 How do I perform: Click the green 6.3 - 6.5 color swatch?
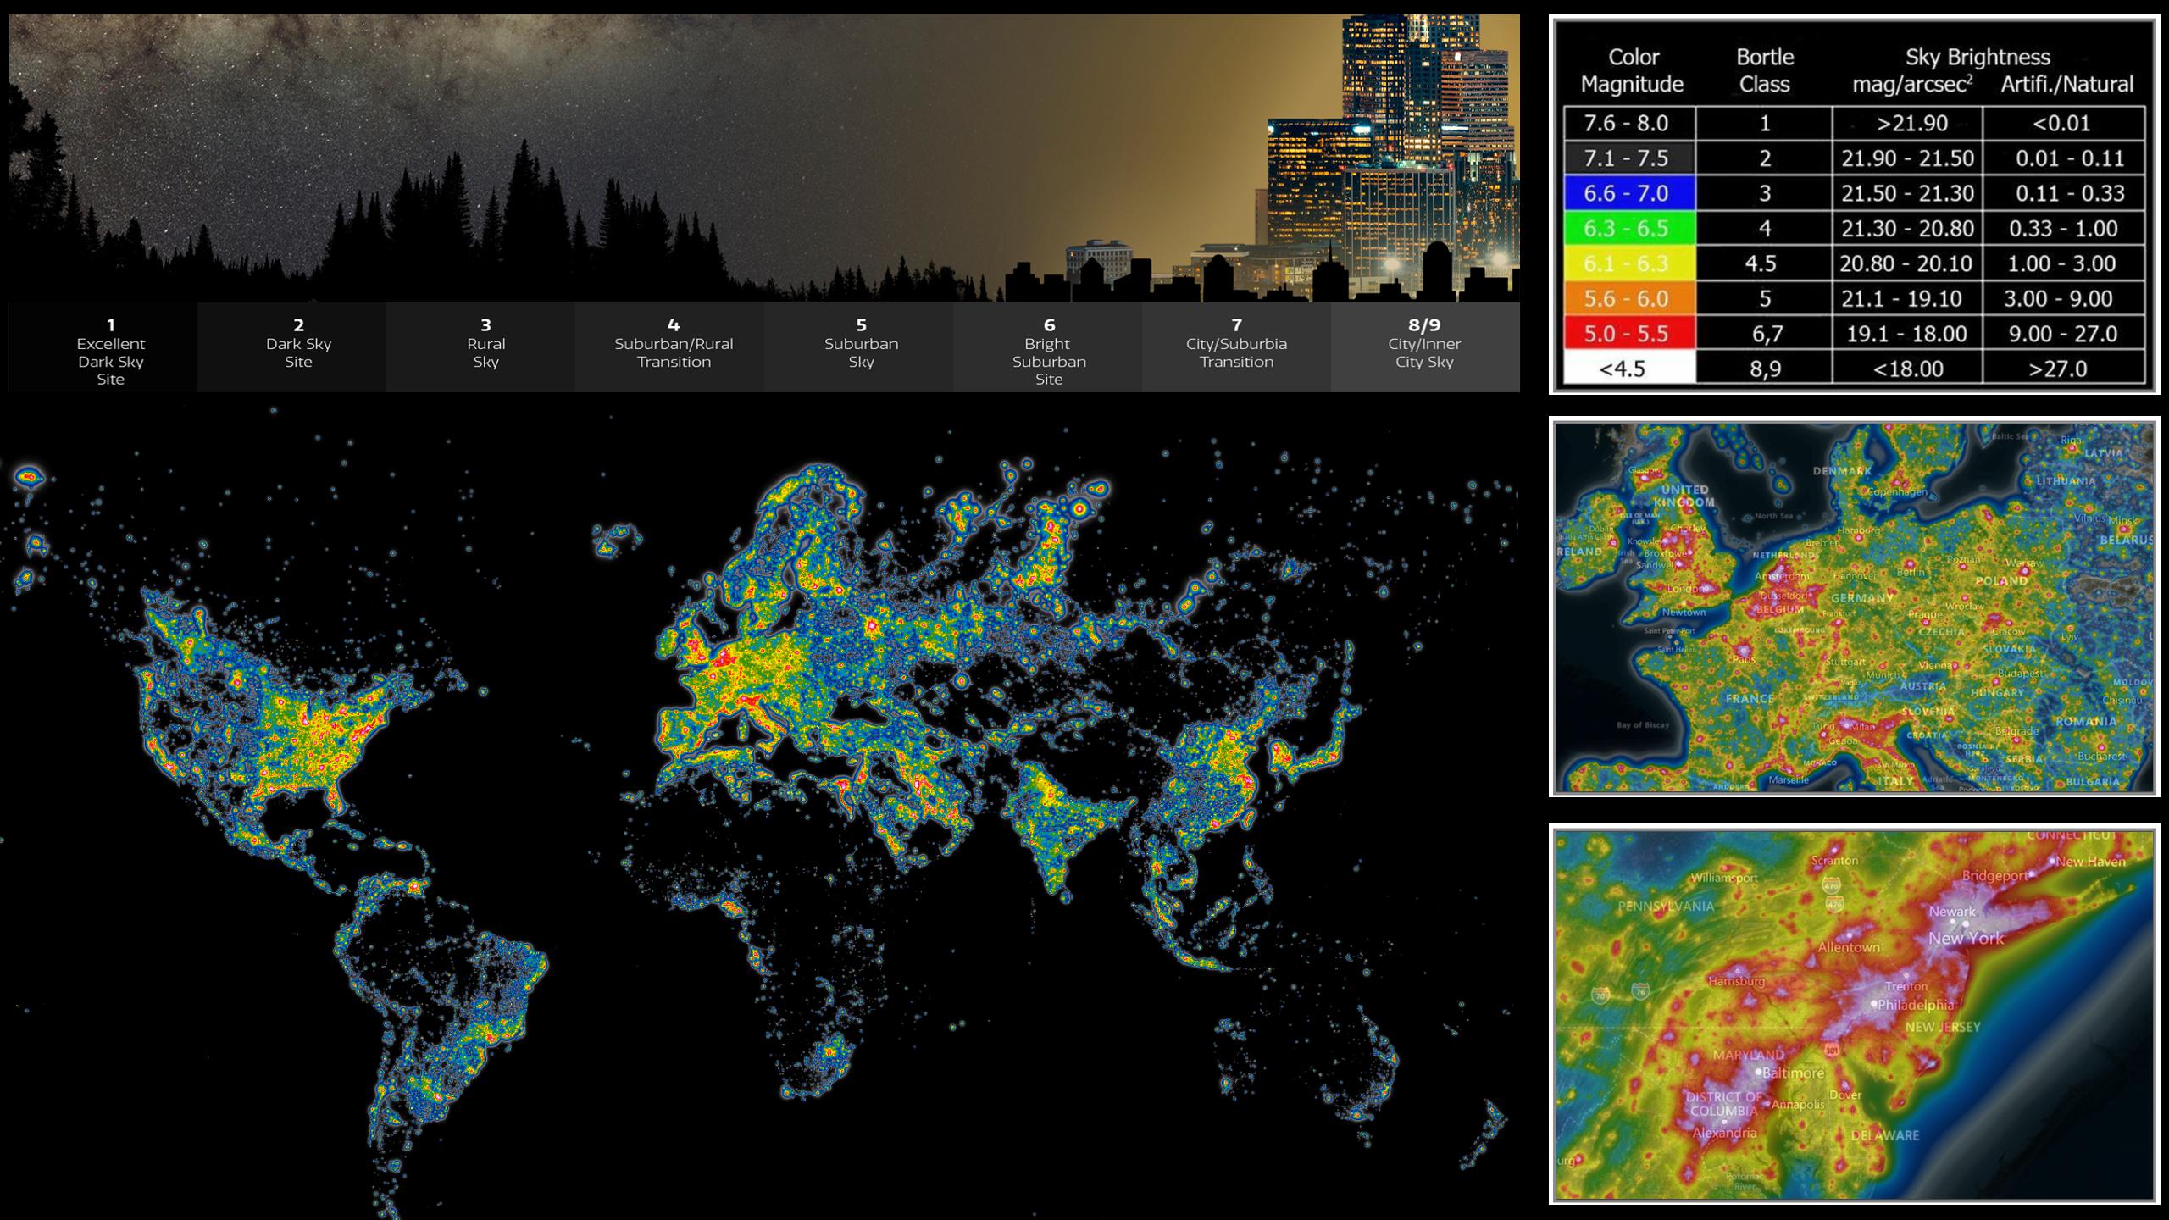pos(1628,229)
